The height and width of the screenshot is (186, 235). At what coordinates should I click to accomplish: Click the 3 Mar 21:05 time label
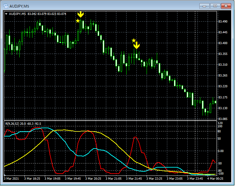click(x=114, y=179)
